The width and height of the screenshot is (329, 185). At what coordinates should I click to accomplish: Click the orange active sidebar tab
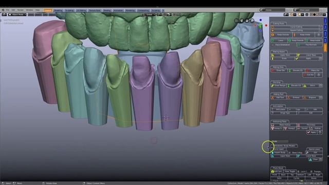coord(325,48)
